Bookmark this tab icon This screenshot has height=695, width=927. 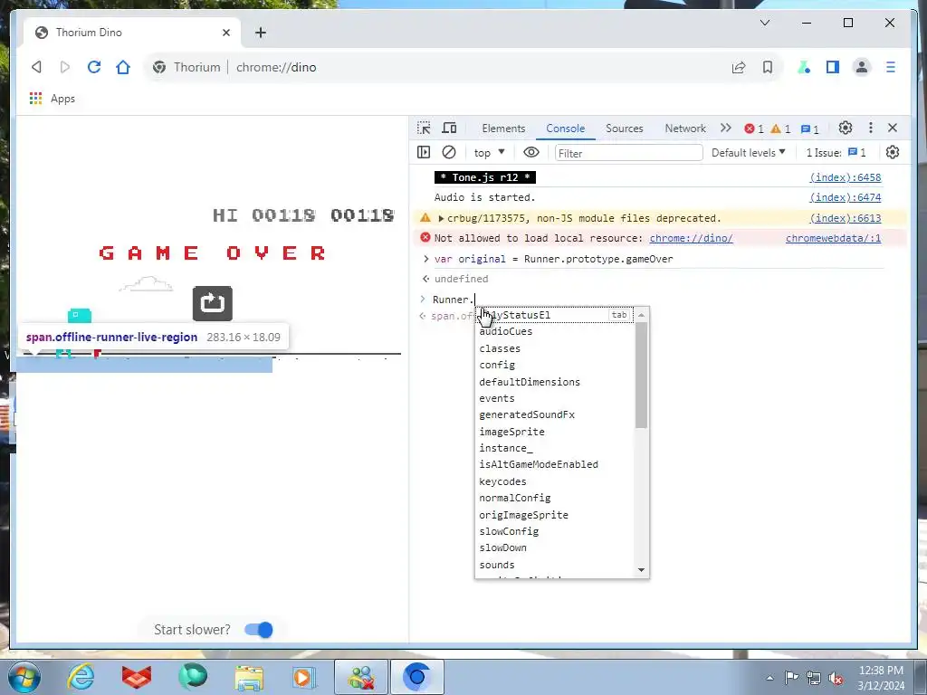tap(768, 67)
